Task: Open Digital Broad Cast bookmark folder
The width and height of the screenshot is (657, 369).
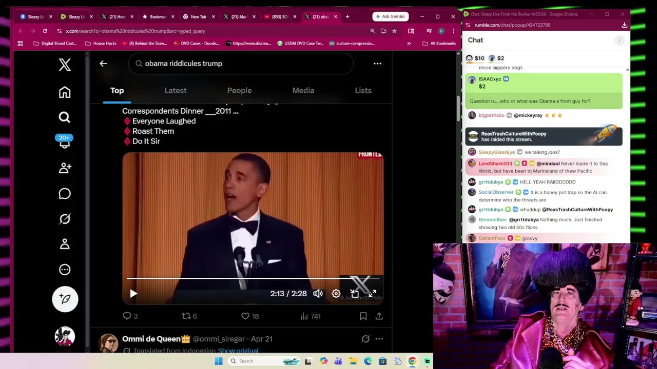Action: pyautogui.click(x=54, y=44)
